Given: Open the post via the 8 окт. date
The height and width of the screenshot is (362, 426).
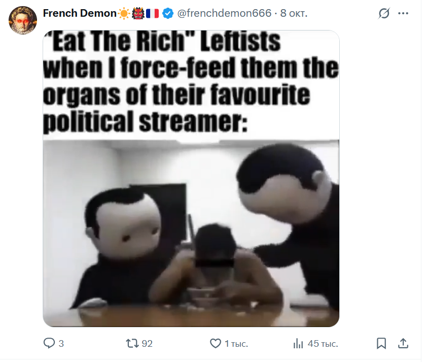Looking at the screenshot, I should tap(294, 13).
